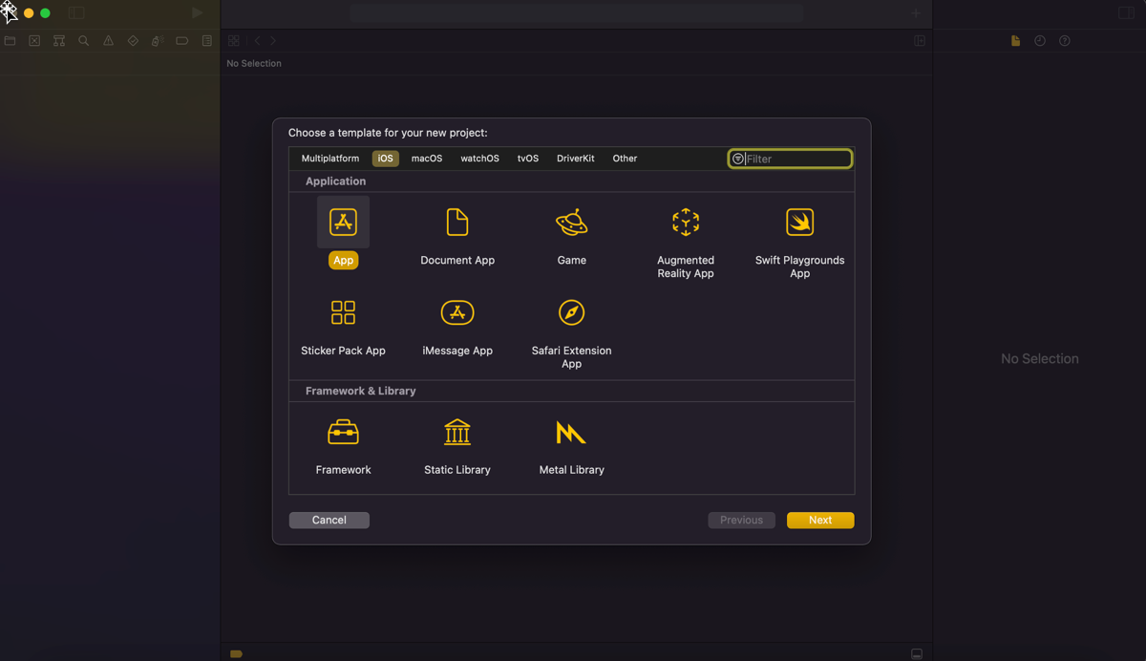Open the related items grid menu
Image resolution: width=1146 pixels, height=661 pixels.
pyautogui.click(x=234, y=41)
